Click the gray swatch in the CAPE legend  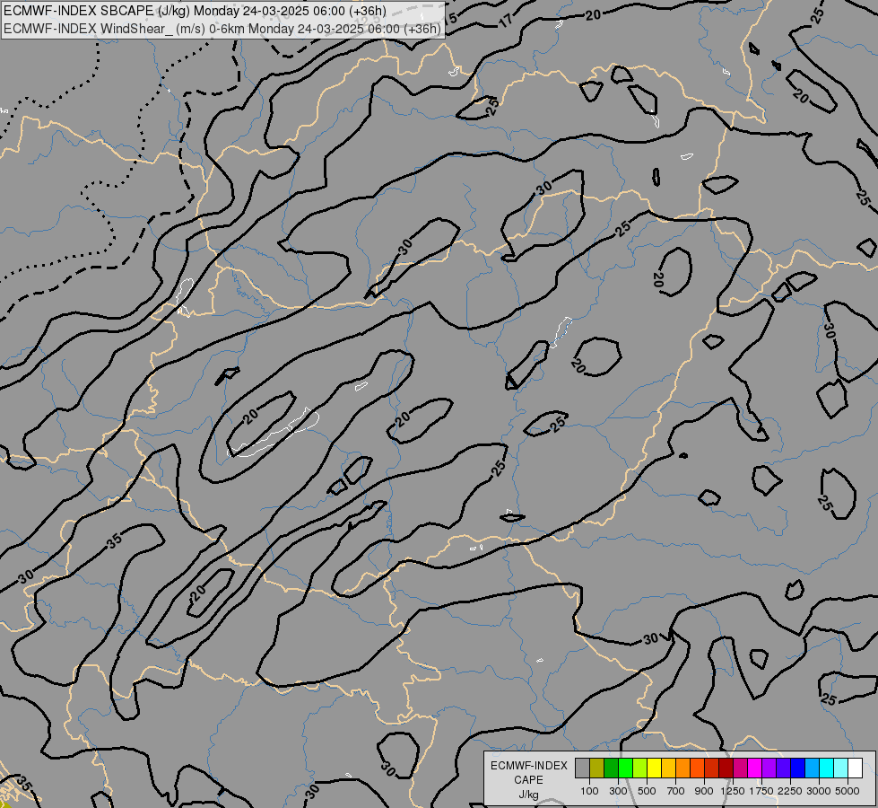pos(582,768)
